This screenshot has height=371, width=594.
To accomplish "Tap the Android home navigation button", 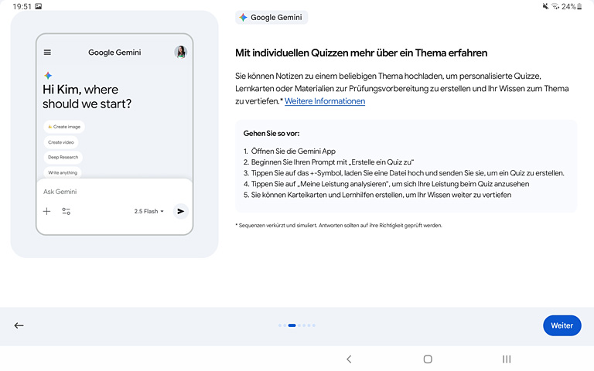I will click(x=428, y=359).
